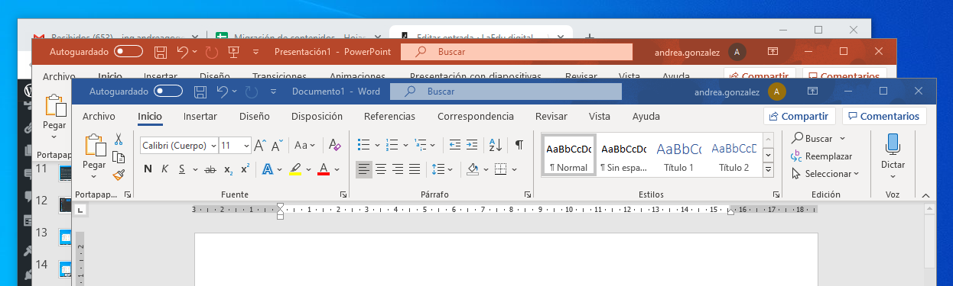This screenshot has height=286, width=953.
Task: Open the borders dropdown arrow
Action: pos(514,169)
